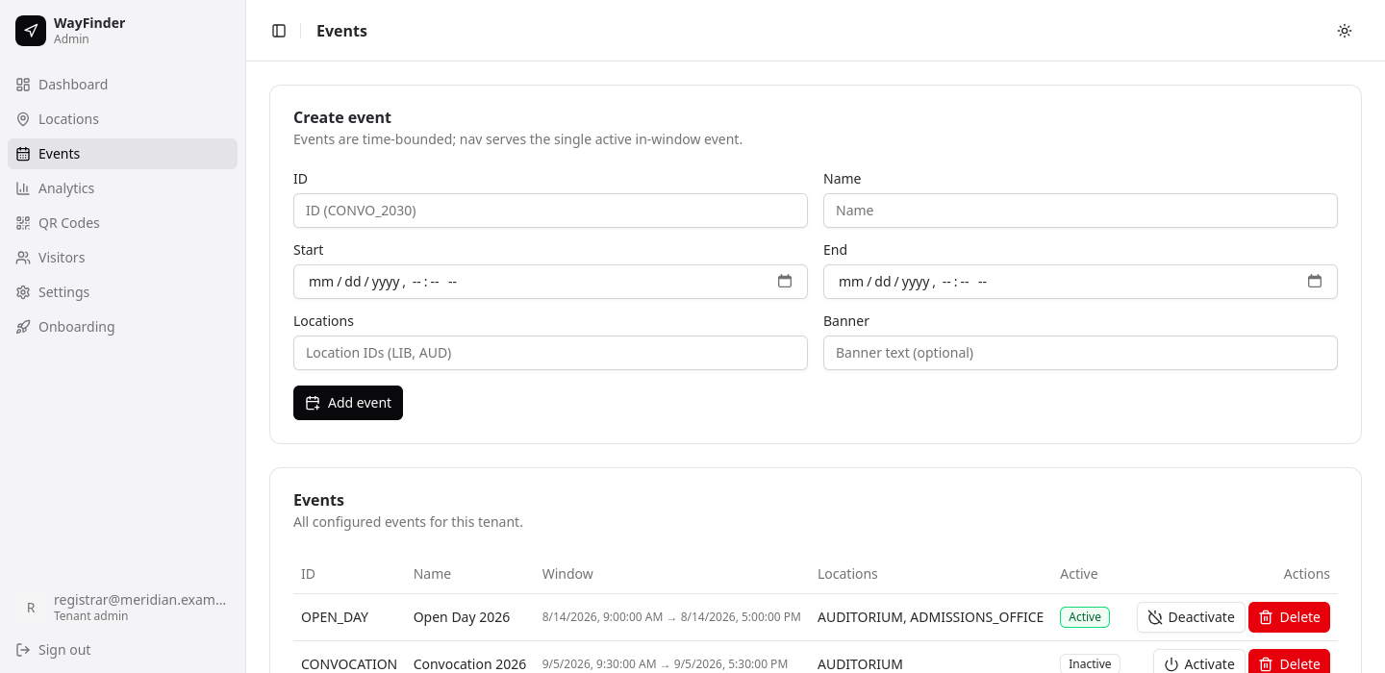Image resolution: width=1385 pixels, height=673 pixels.
Task: Click the registrar@meridian email in sidebar
Action: [x=140, y=600]
